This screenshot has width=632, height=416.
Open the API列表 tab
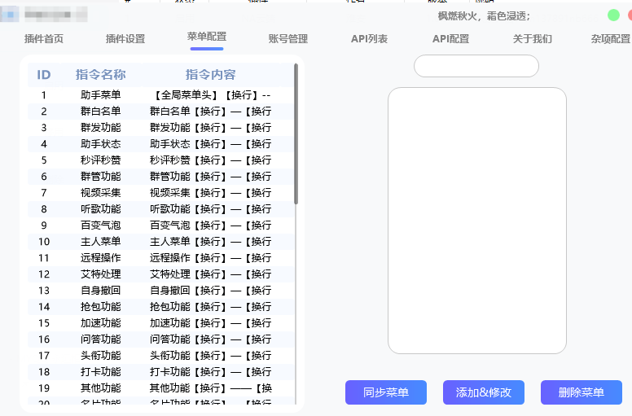369,38
